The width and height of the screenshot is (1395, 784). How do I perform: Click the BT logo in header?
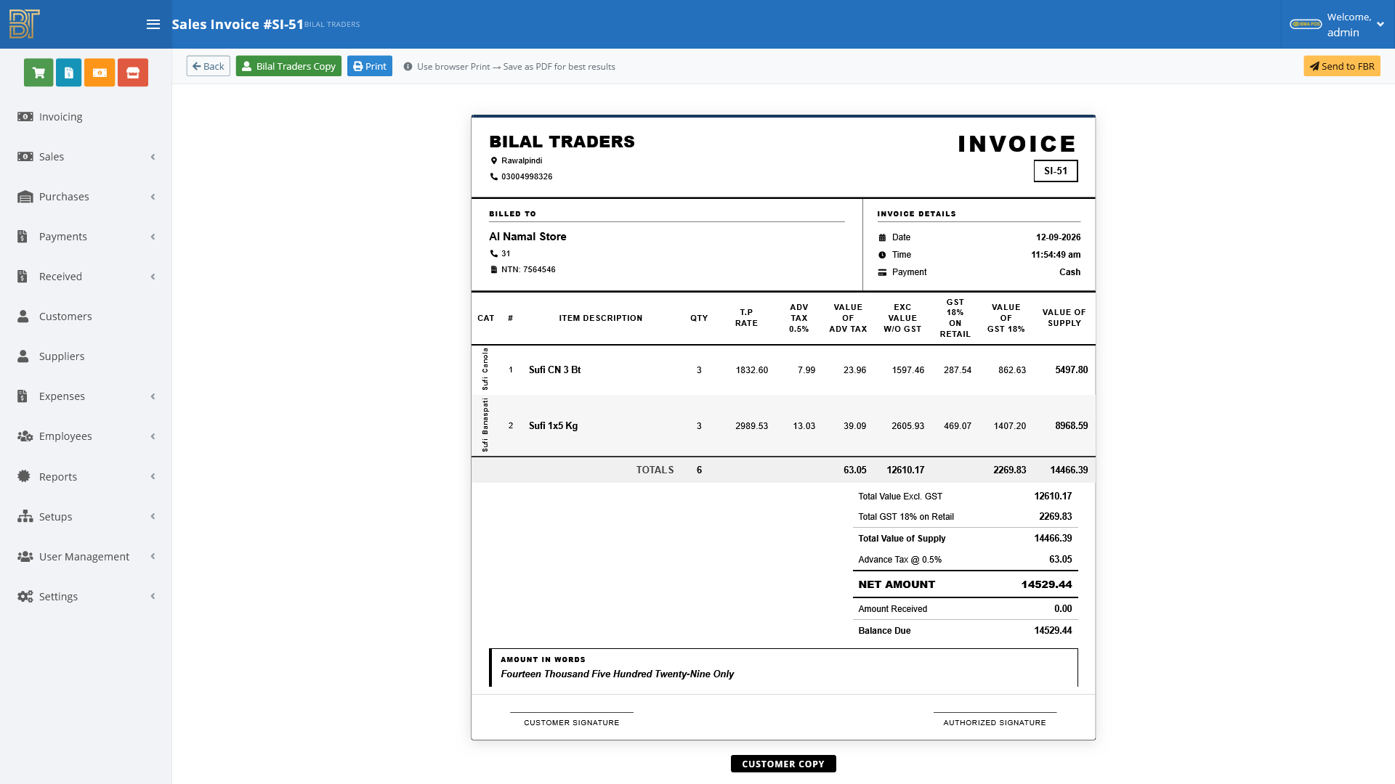pyautogui.click(x=24, y=24)
